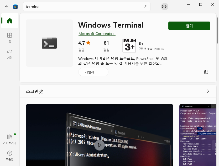Click the 스크린샷 section heading
This screenshot has width=219, height=166.
point(34,91)
